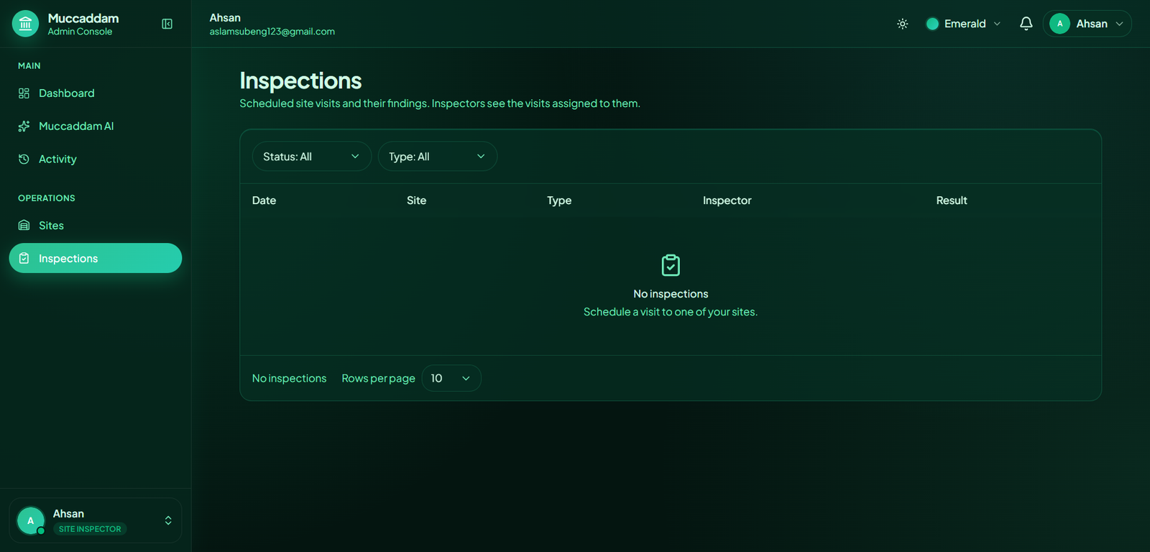Open the Type: All filter dropdown
Image resolution: width=1150 pixels, height=552 pixels.
[438, 157]
